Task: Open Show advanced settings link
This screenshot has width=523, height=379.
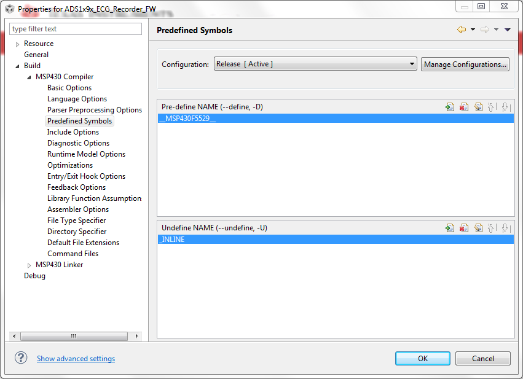Action: pos(76,359)
